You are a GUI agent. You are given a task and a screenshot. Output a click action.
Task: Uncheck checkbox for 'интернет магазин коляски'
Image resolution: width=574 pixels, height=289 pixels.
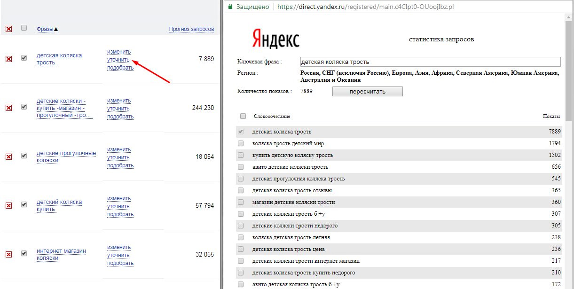tap(24, 253)
